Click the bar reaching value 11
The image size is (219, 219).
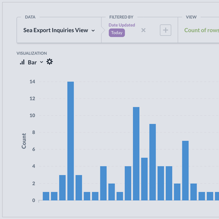(136, 154)
